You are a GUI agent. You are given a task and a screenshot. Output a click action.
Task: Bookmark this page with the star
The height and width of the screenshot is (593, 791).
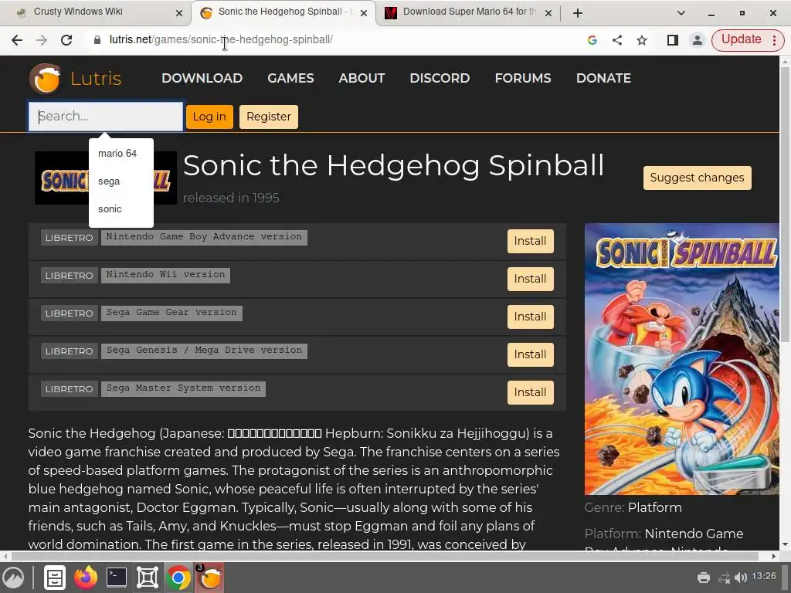point(642,40)
